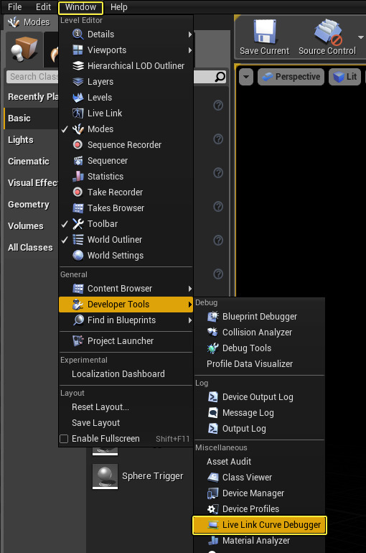
Task: Click the World Settings globe icon
Action: 78,256
